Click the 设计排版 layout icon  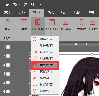point(38,22)
